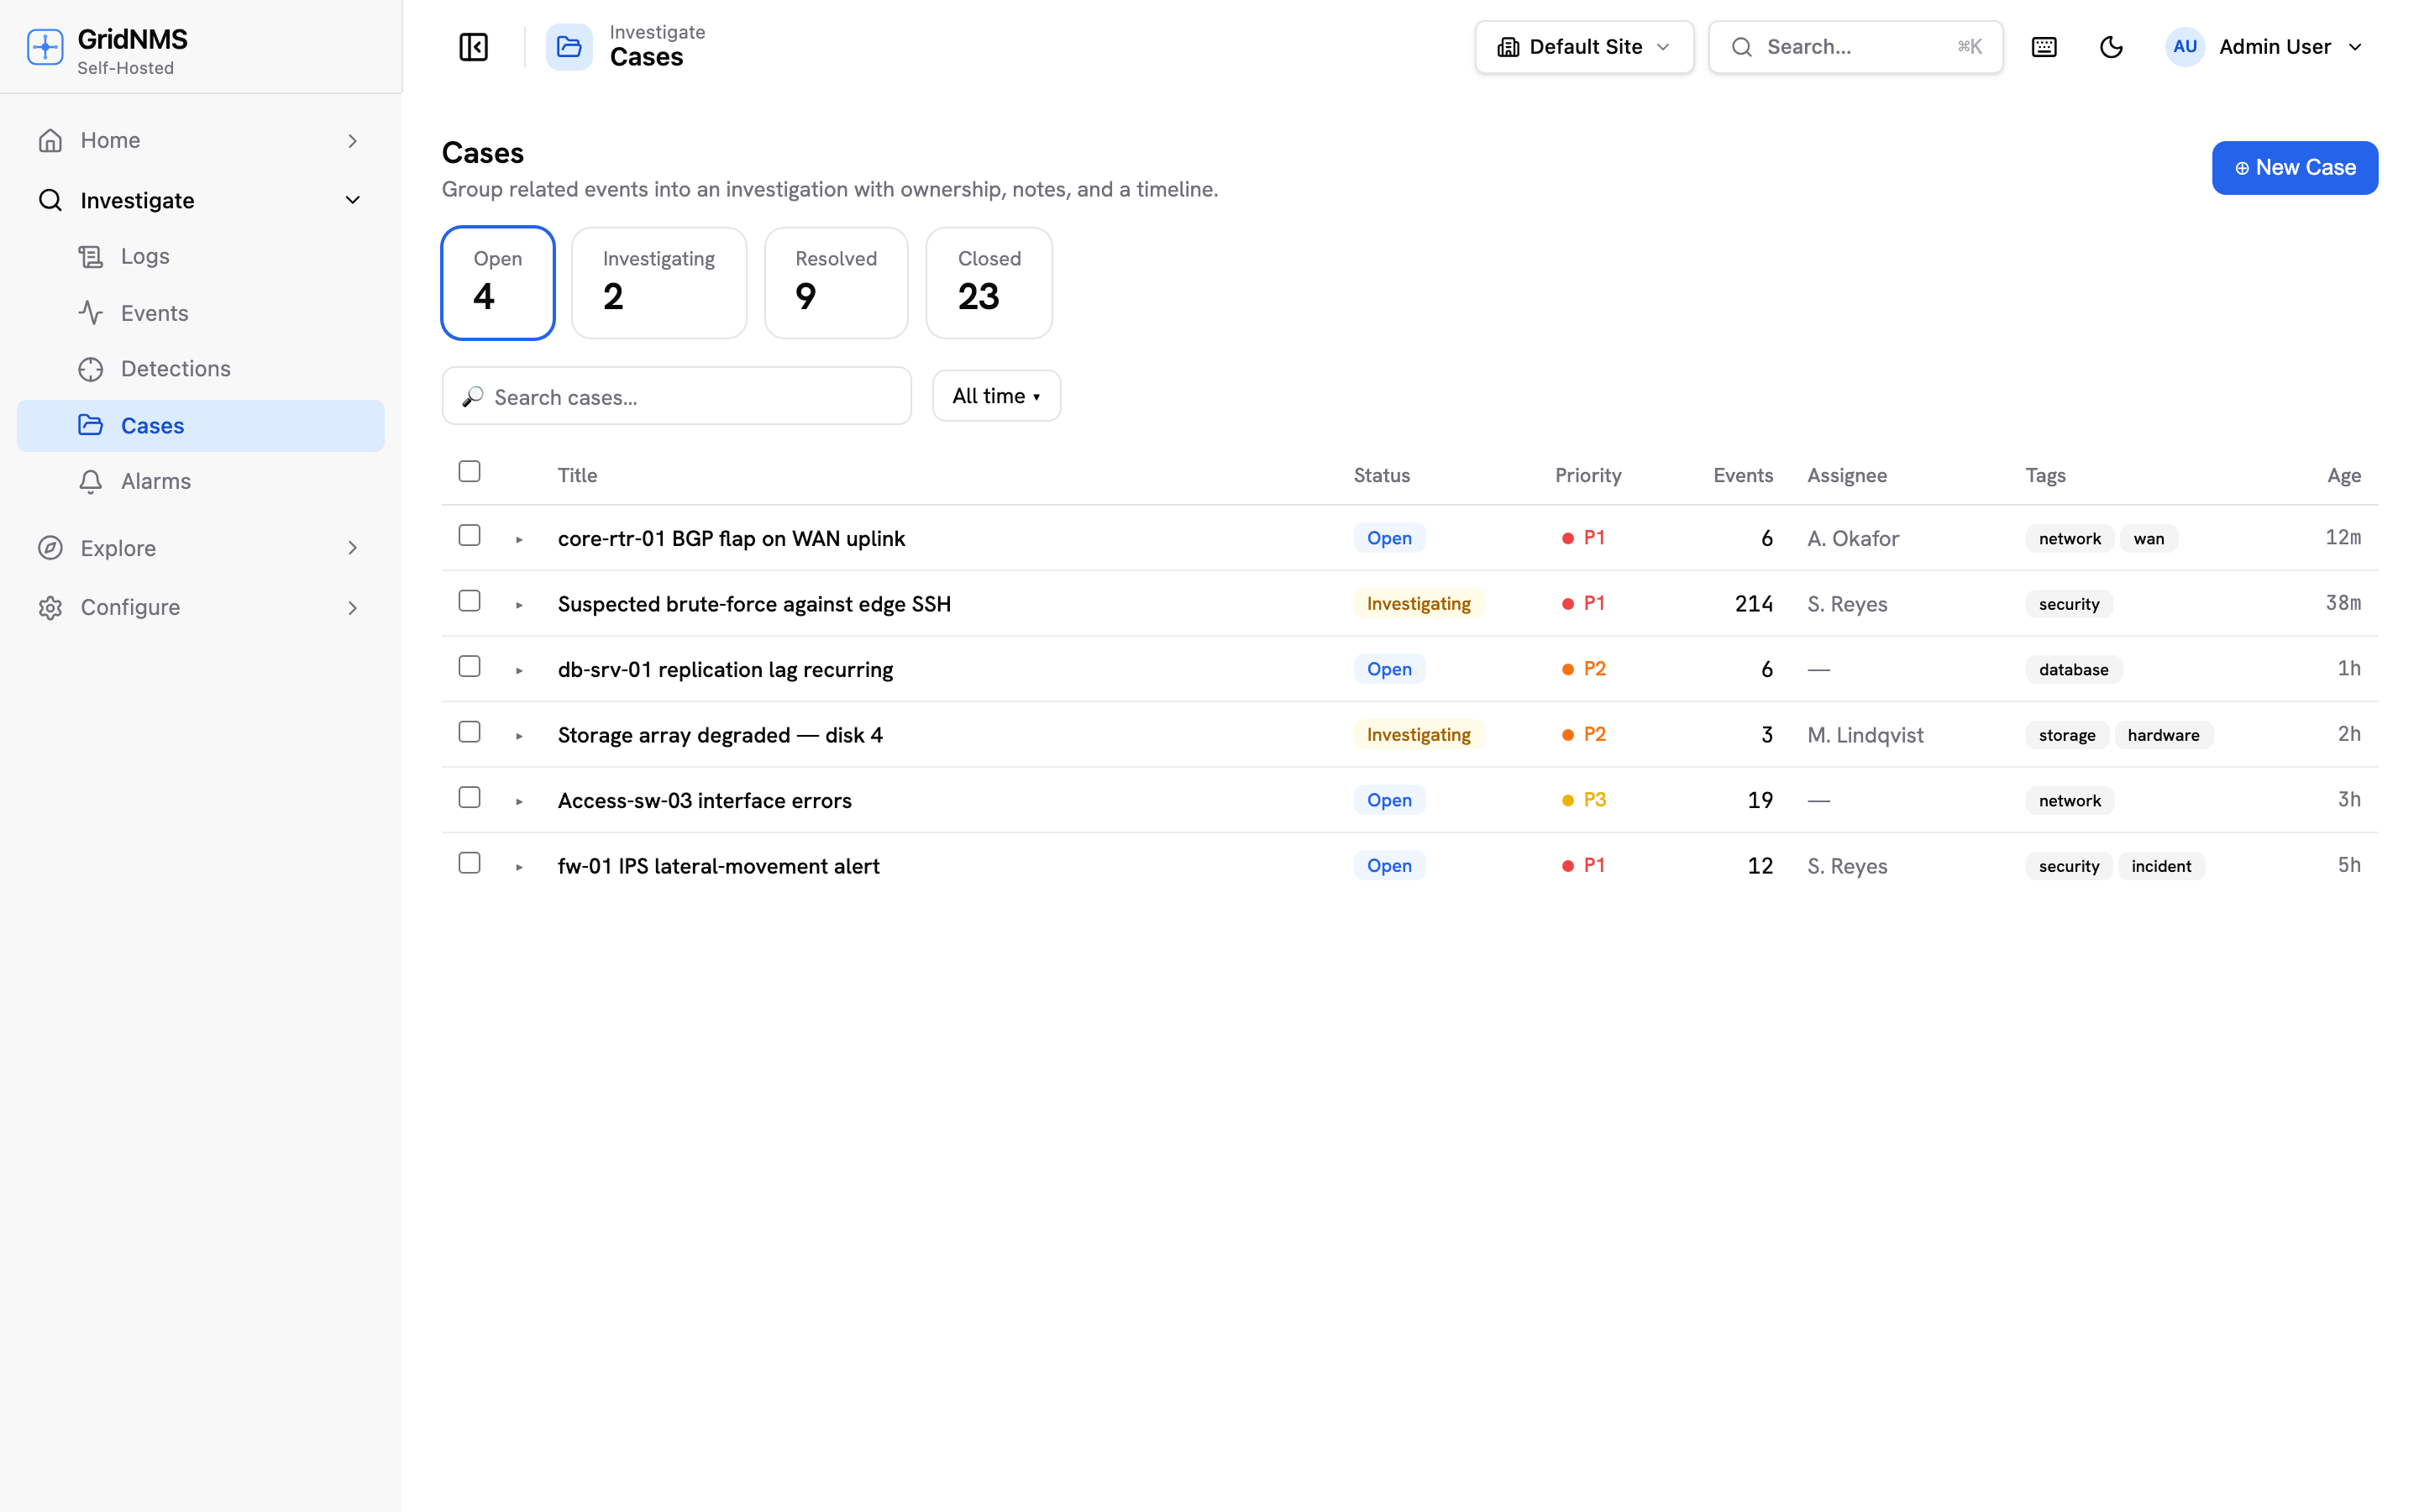The width and height of the screenshot is (2419, 1512).
Task: Click the AU user avatar
Action: (x=2185, y=47)
